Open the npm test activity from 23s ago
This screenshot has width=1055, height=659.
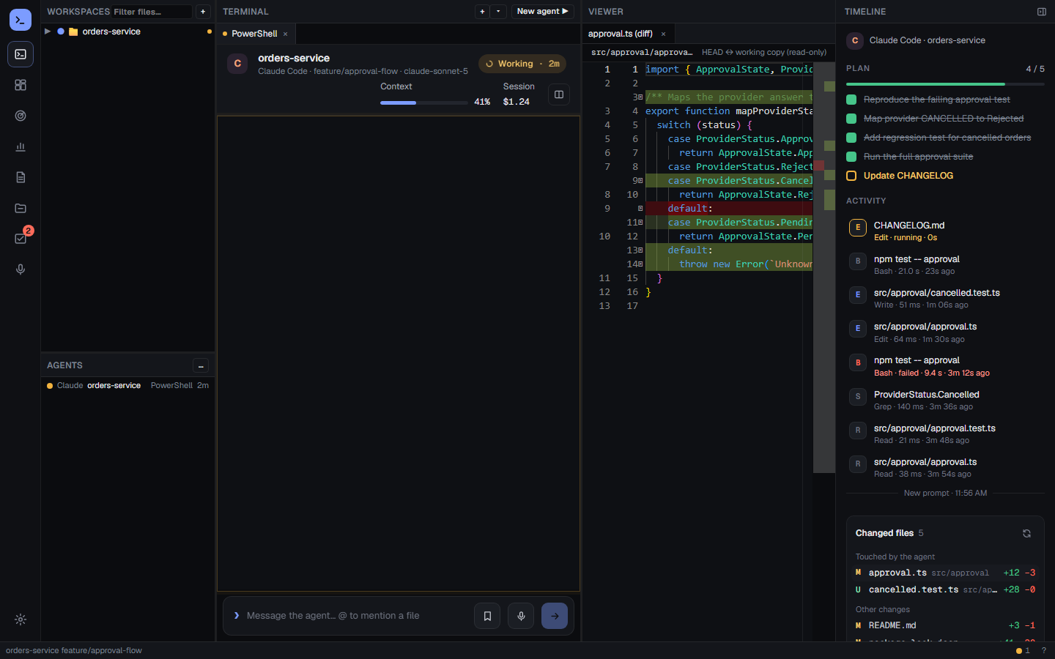(945, 264)
